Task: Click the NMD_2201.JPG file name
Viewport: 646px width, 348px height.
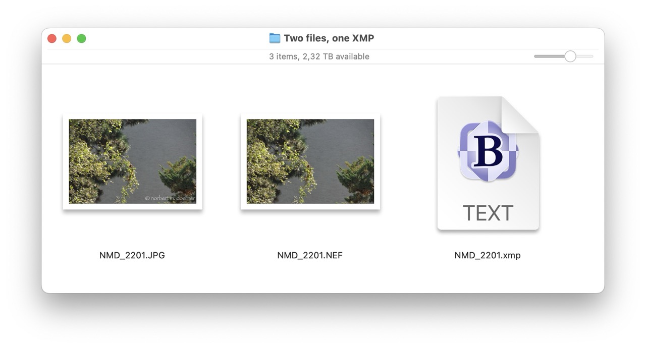Action: (132, 255)
